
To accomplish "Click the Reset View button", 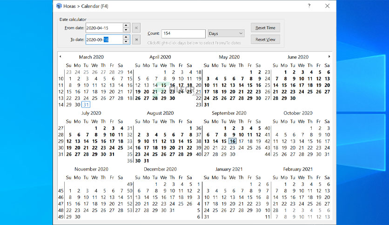I will coord(265,40).
